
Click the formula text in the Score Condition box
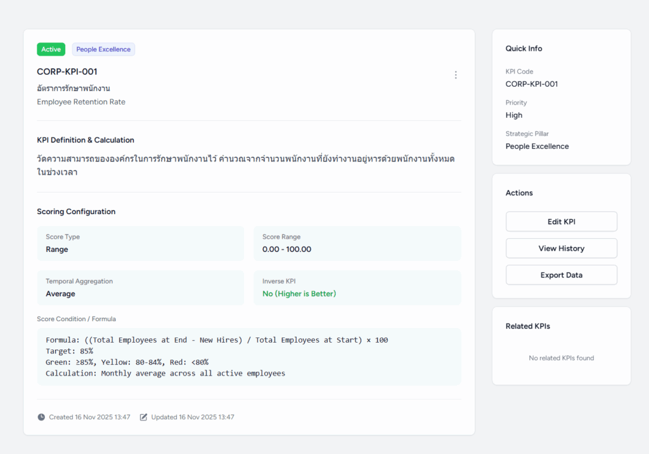tap(217, 340)
